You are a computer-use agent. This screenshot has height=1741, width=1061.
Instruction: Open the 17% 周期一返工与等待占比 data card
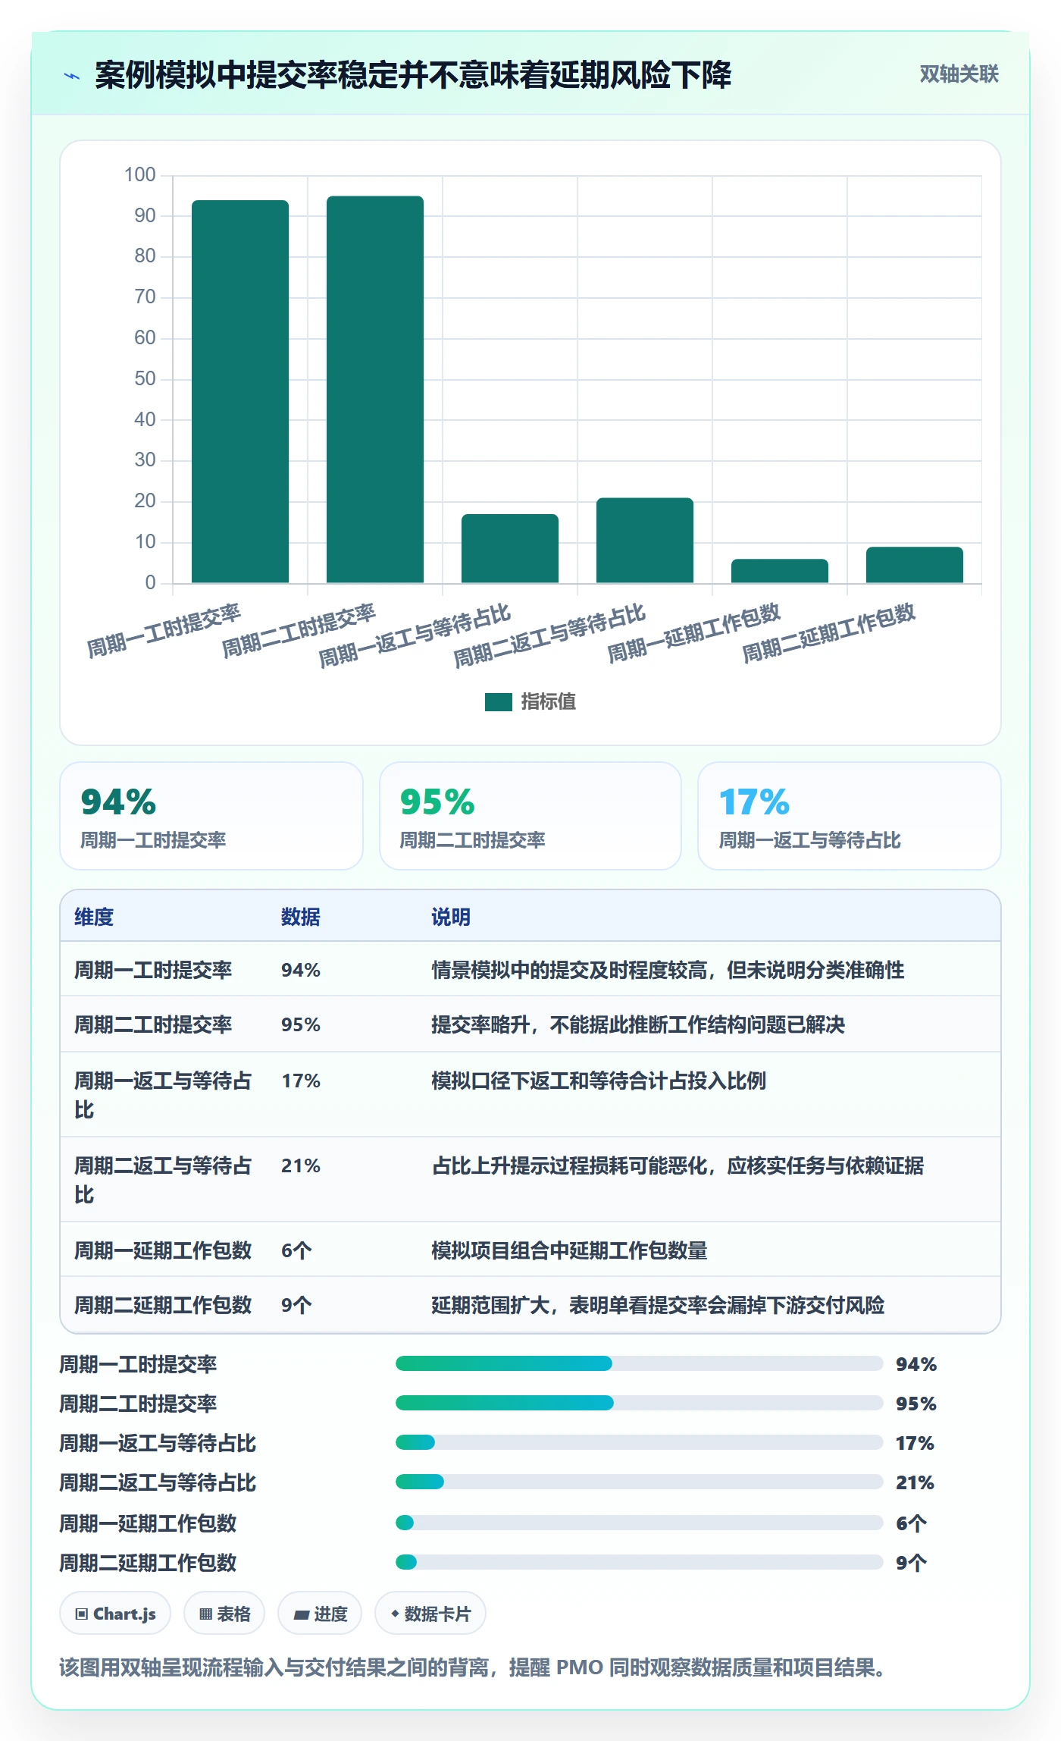point(850,816)
